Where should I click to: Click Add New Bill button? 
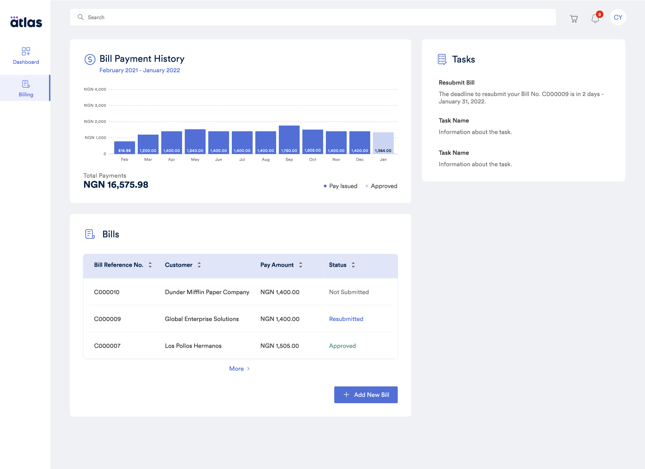click(x=365, y=394)
